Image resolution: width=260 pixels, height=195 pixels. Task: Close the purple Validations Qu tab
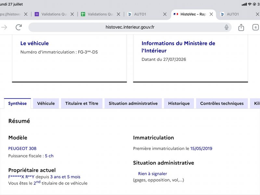(x=72, y=14)
